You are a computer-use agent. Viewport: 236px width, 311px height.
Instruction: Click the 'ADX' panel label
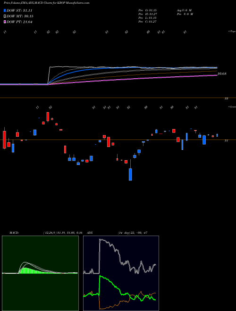[x=90, y=233]
